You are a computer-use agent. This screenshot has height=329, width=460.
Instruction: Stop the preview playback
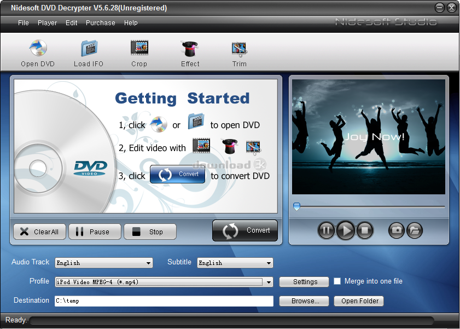(365, 230)
